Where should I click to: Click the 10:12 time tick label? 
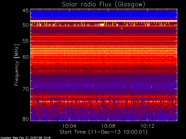click(x=148, y=126)
